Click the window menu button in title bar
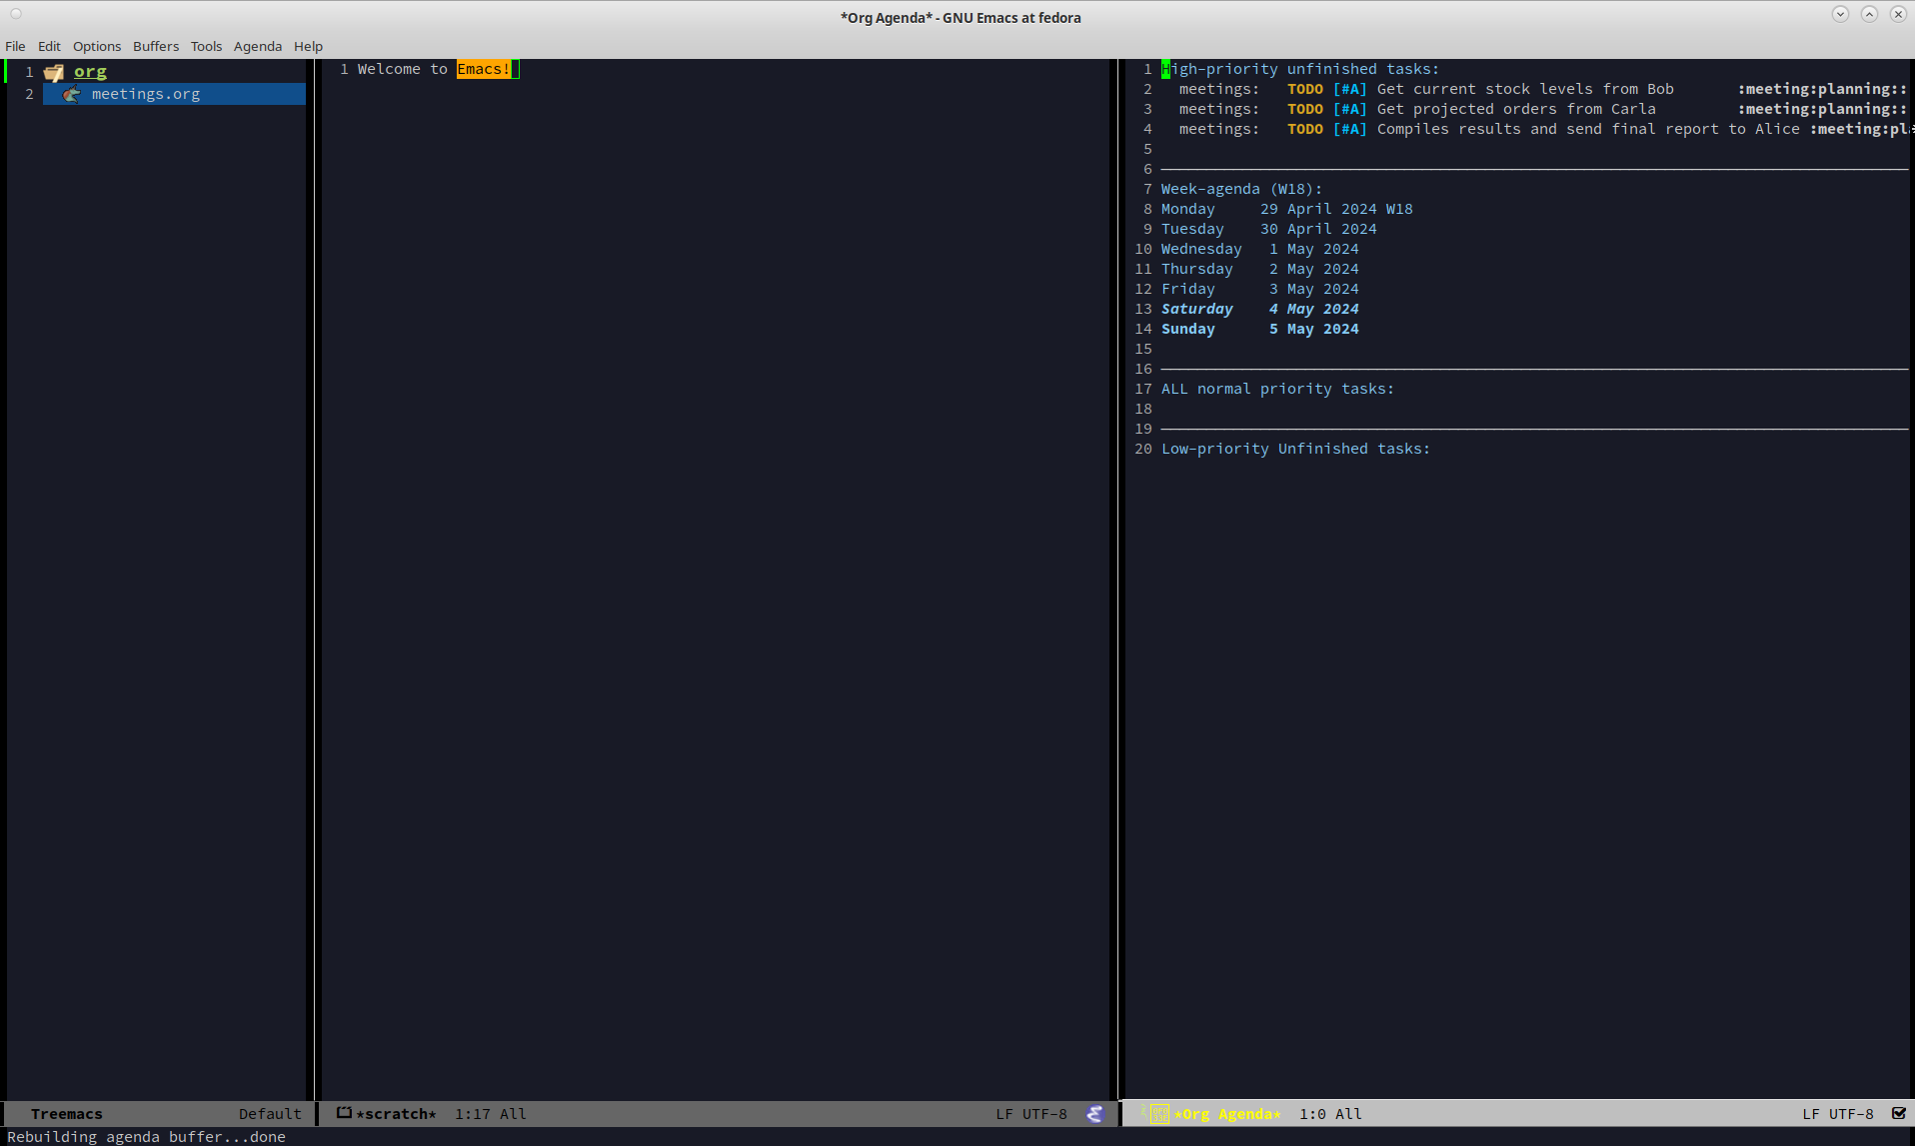 coord(16,14)
